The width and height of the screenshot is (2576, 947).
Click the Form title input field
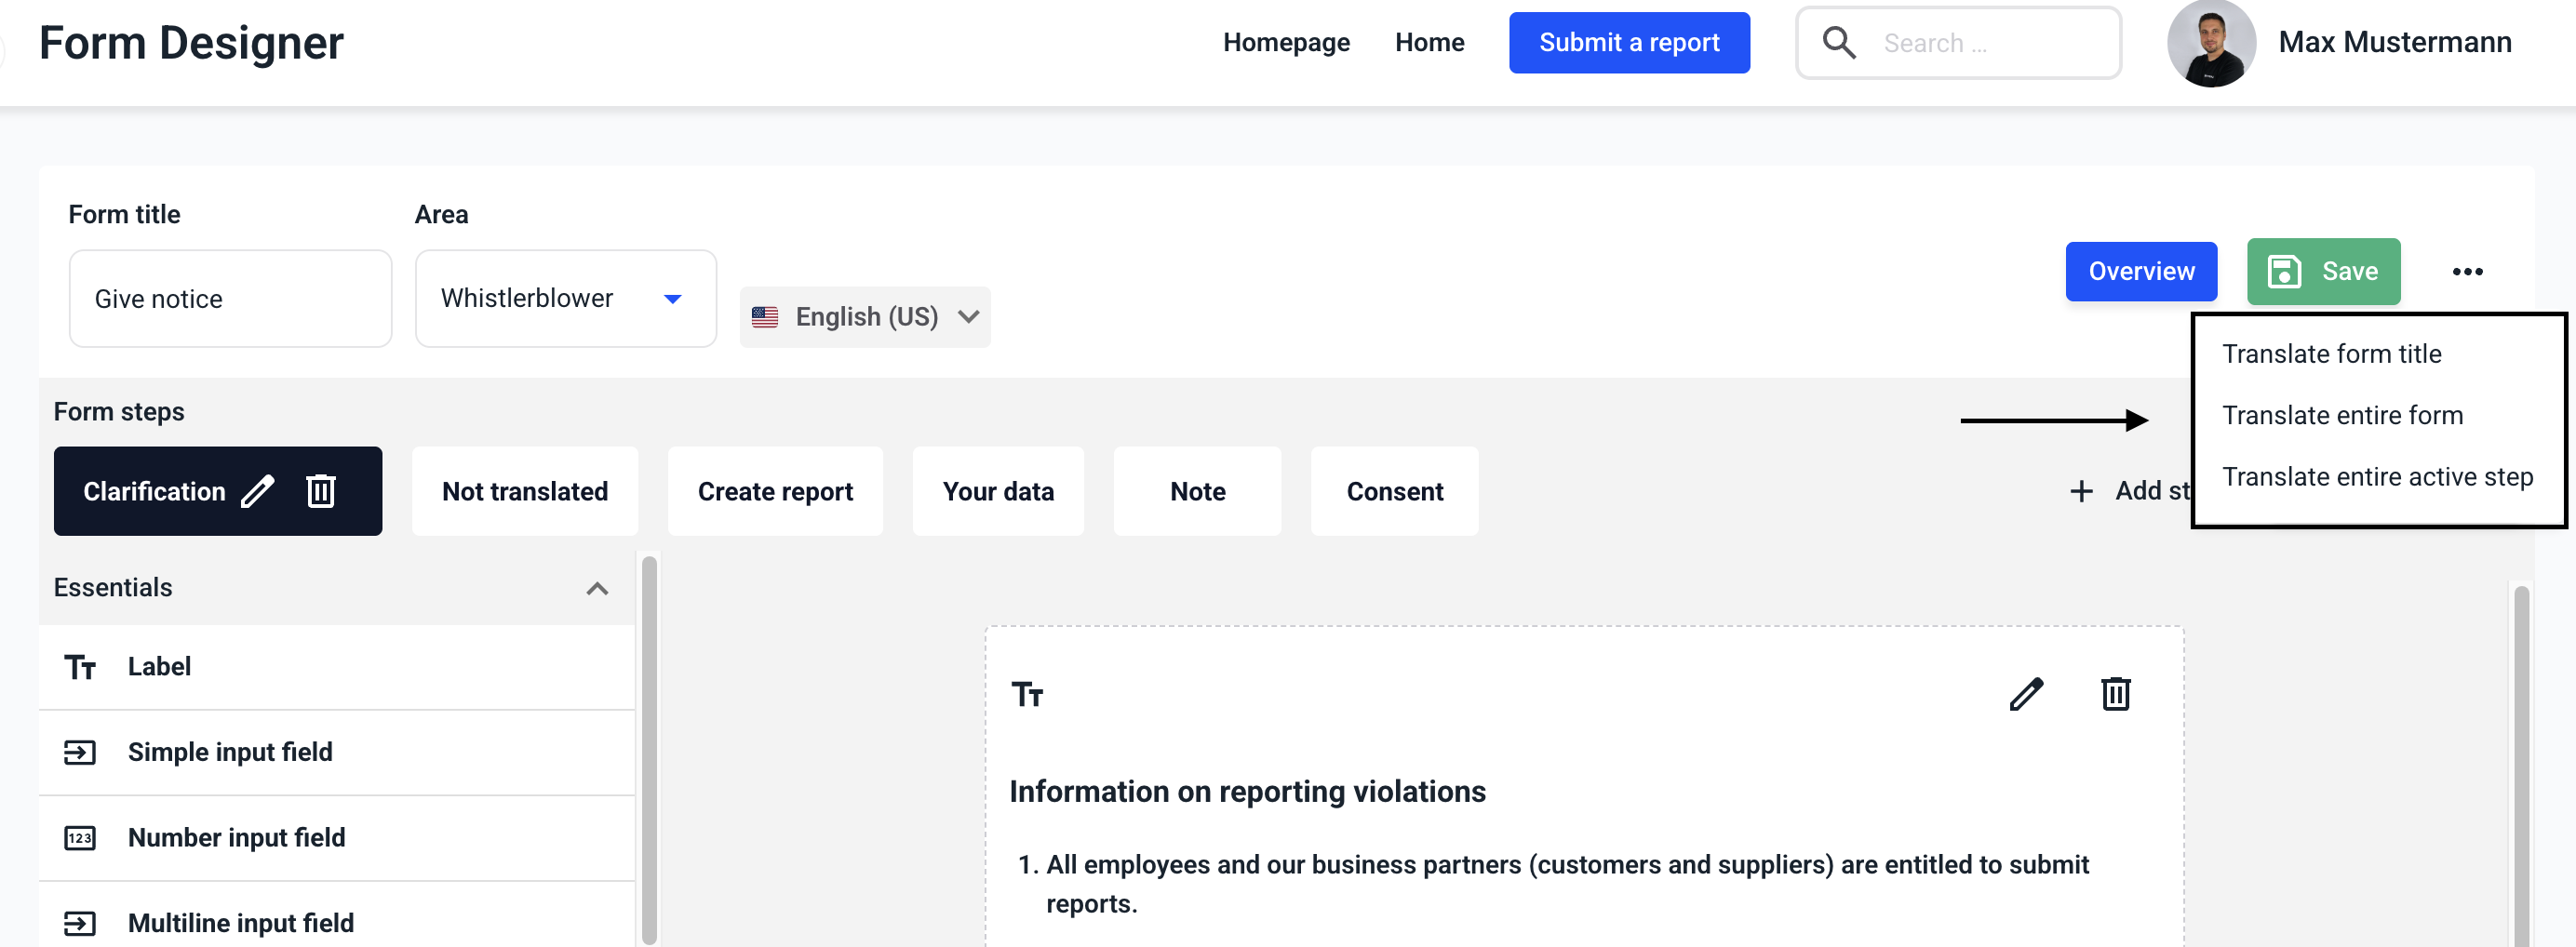(x=230, y=298)
